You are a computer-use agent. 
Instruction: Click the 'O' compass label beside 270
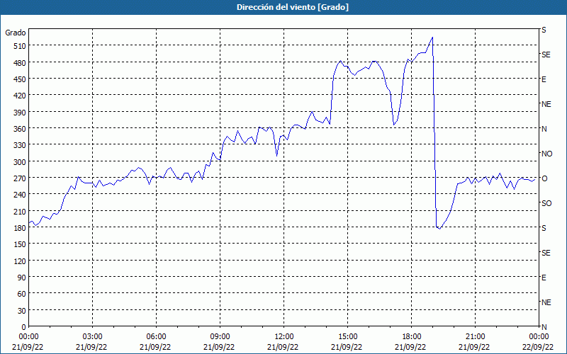544,178
